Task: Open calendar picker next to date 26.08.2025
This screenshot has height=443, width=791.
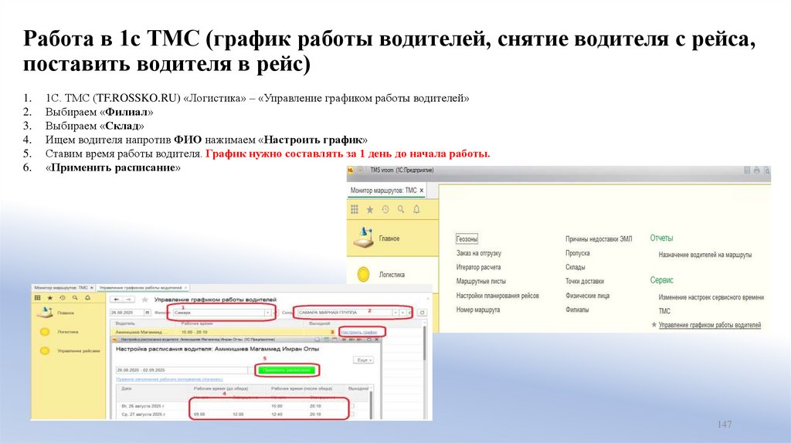Action: (x=148, y=313)
